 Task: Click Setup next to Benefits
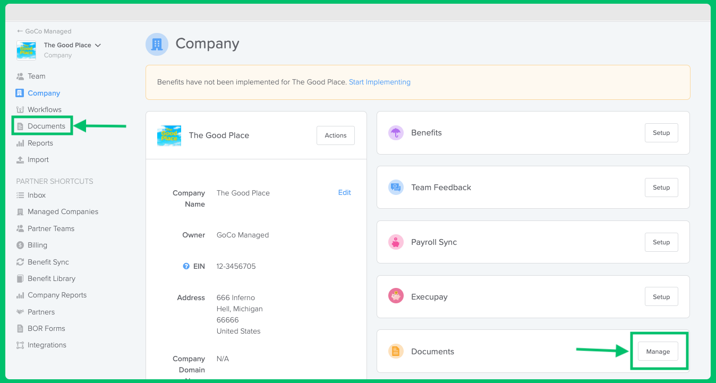pyautogui.click(x=661, y=132)
